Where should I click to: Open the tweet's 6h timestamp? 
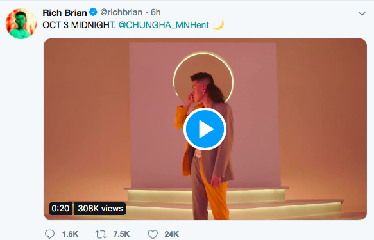click(x=155, y=12)
